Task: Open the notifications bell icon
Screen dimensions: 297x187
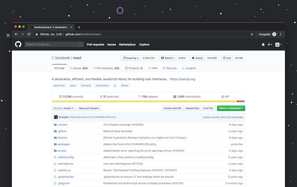Action: click(x=263, y=45)
